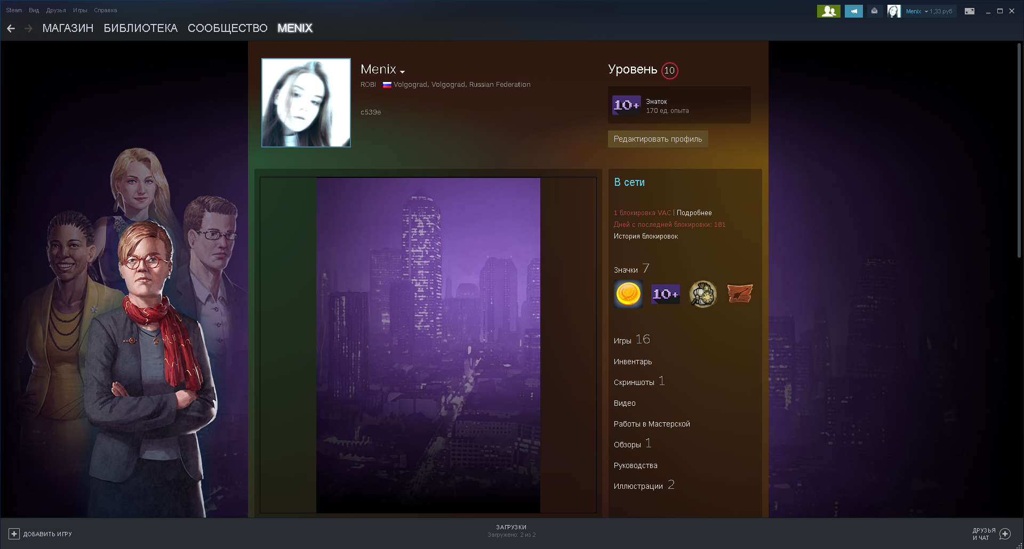This screenshot has height=549, width=1024.
Task: Click the page vertical scrollbar
Action: pos(1019,152)
